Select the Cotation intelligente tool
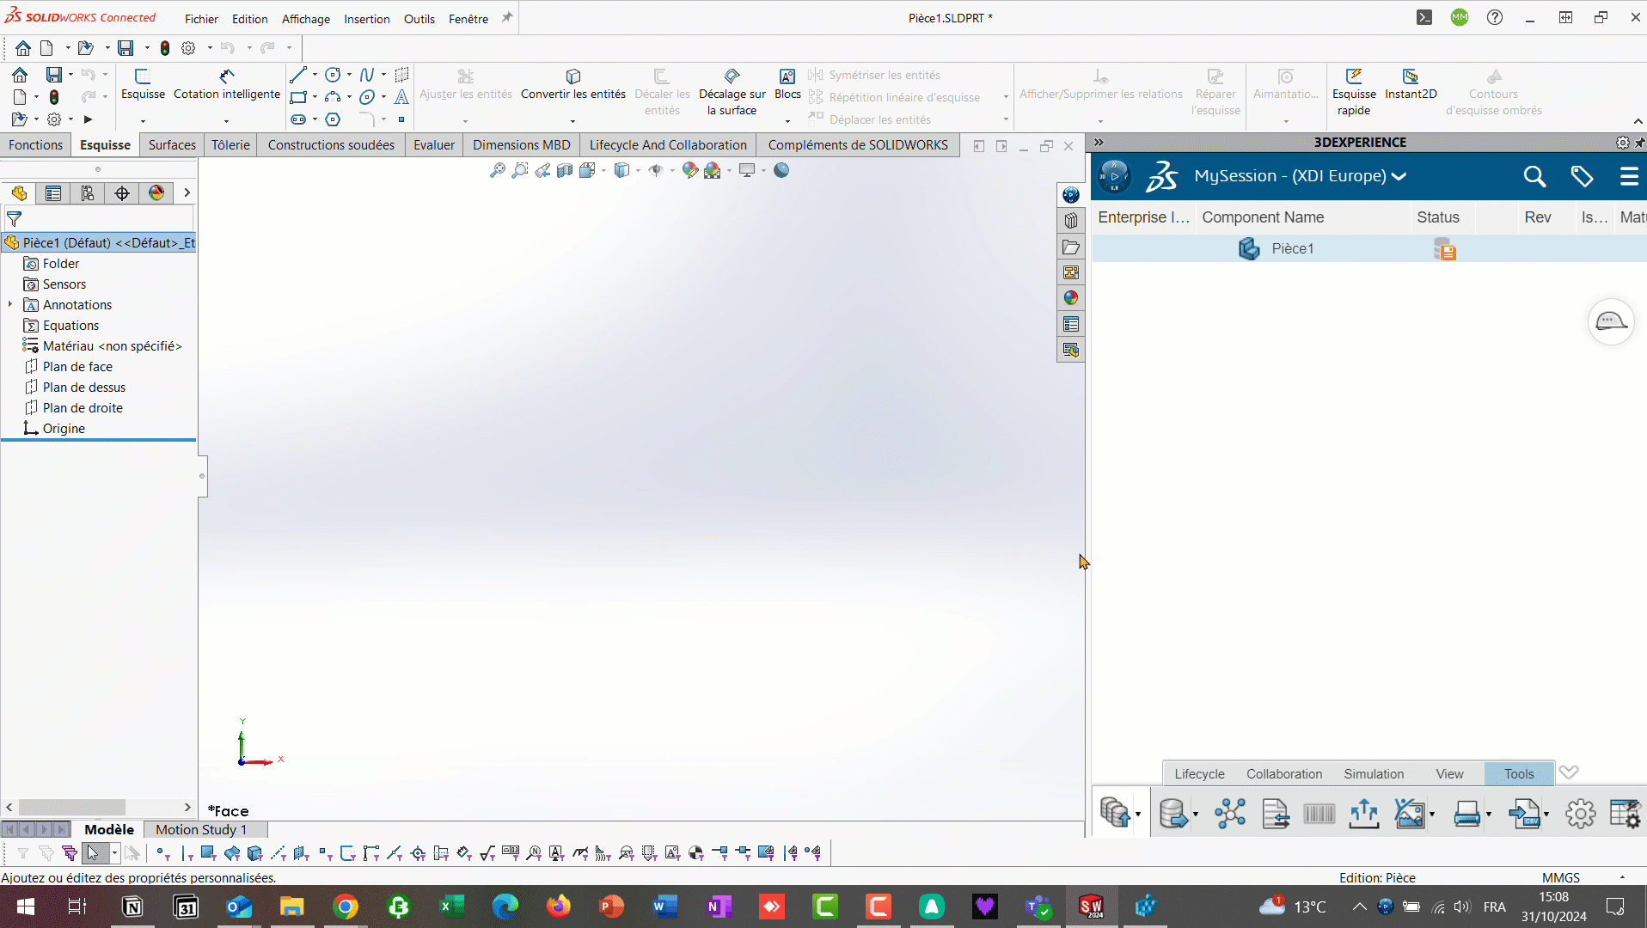 click(227, 77)
